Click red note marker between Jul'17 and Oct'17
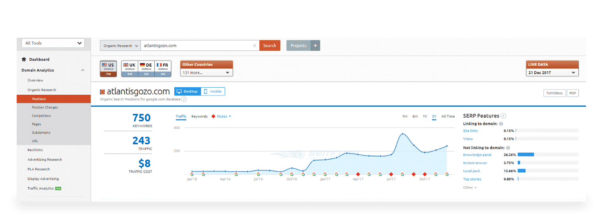This screenshot has width=603, height=222. (x=414, y=174)
